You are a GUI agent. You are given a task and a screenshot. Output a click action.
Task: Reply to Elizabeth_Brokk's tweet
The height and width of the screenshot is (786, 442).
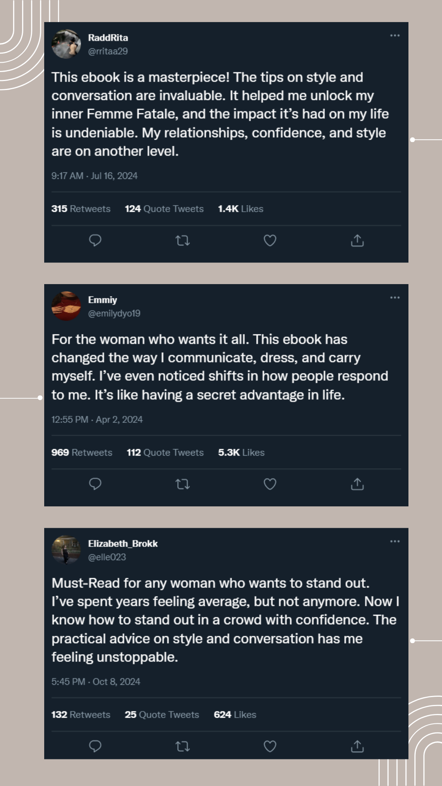click(95, 746)
